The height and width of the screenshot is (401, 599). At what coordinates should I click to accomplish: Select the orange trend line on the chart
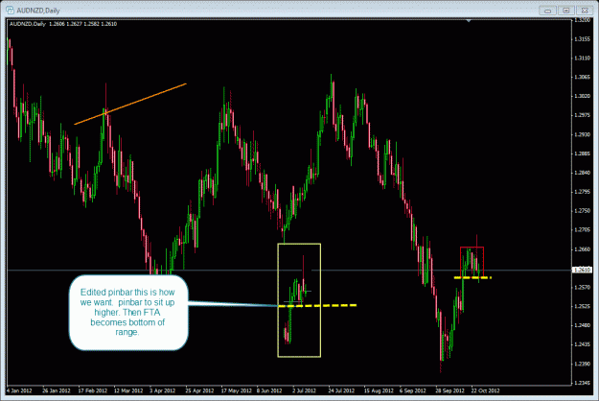click(130, 104)
